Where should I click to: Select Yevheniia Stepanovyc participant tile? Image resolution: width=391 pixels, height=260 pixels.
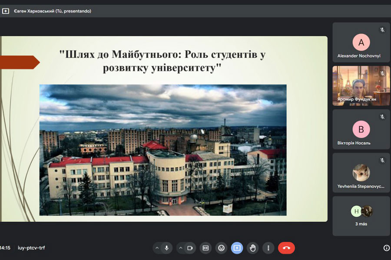pos(361,172)
